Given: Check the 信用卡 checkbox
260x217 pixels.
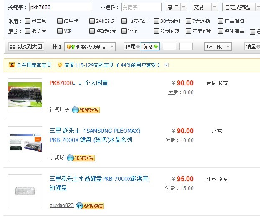Looking at the screenshot, I should tap(60, 21).
